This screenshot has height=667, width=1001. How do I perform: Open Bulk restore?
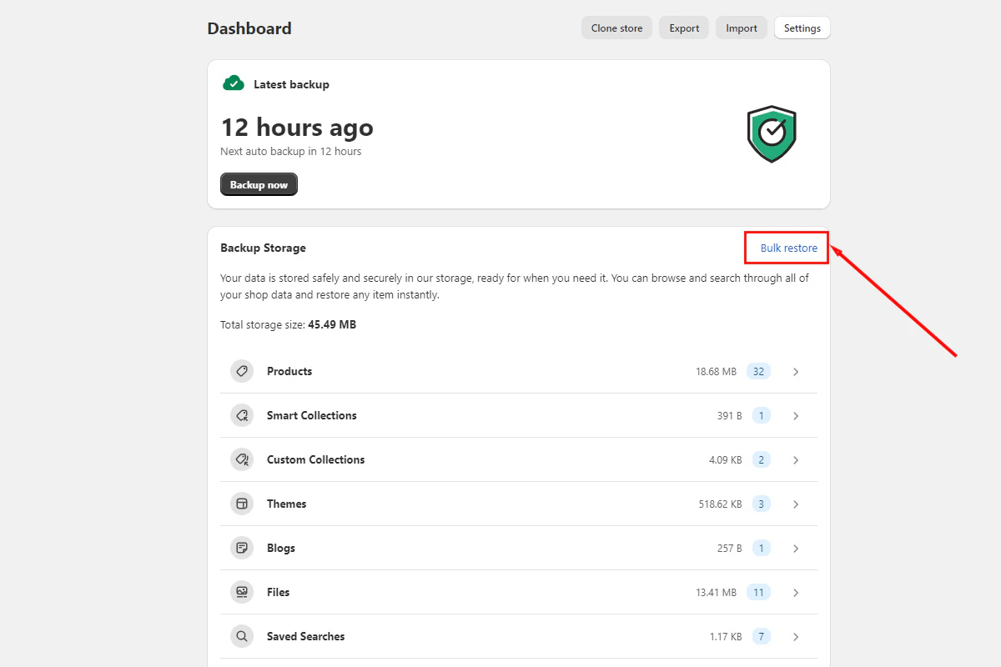pyautogui.click(x=787, y=248)
